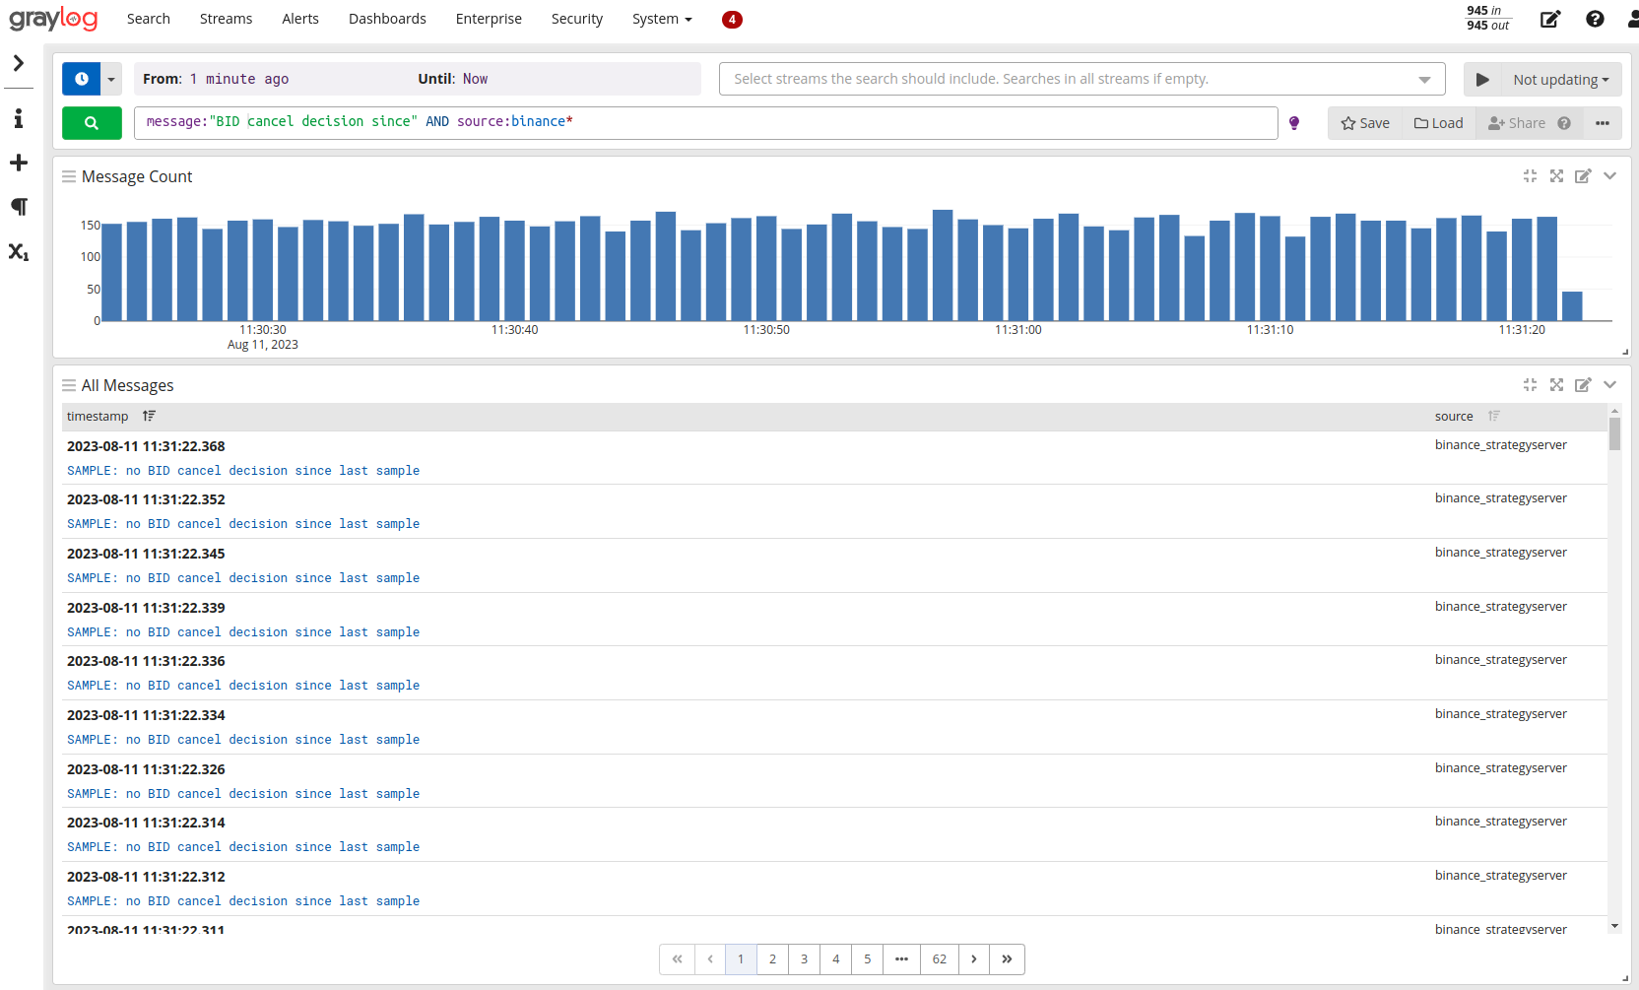The height and width of the screenshot is (990, 1639).
Task: Click the From 1 minute ago time range
Action: (216, 79)
